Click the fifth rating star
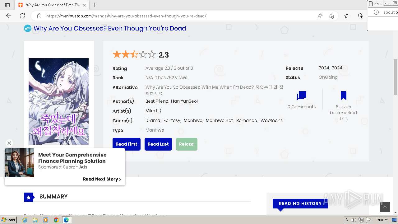This screenshot has width=398, height=224. pos(152,55)
